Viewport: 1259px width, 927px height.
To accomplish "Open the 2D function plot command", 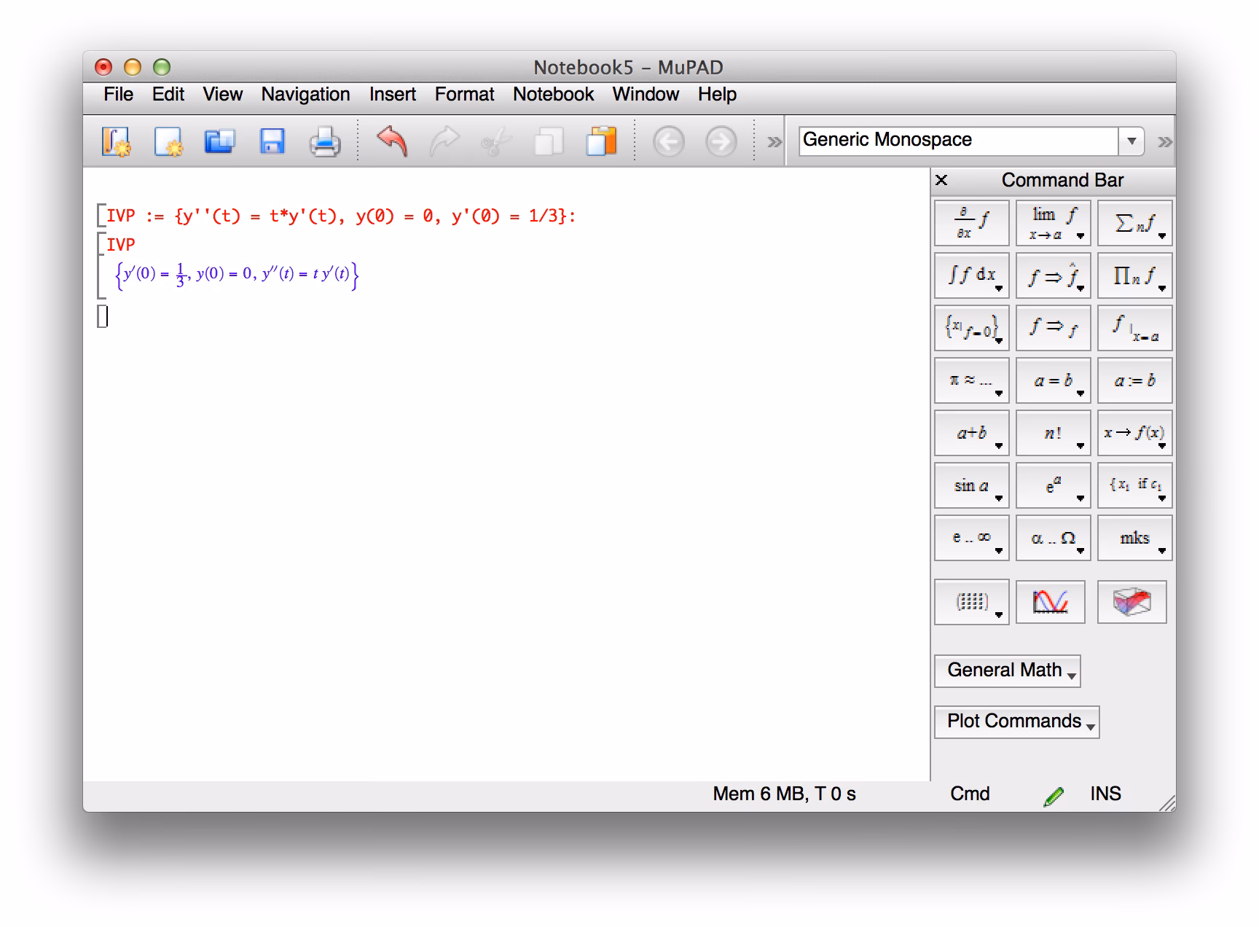I will tap(1051, 602).
